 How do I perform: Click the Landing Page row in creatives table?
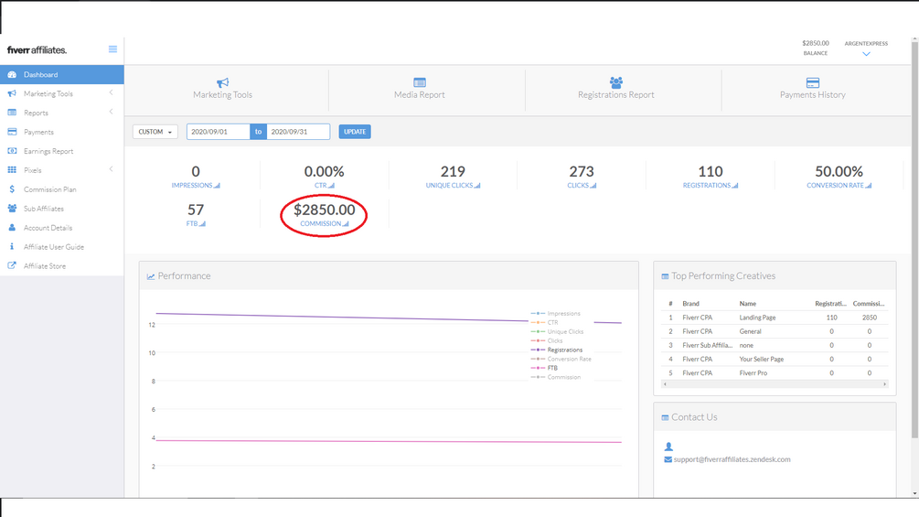pos(775,318)
